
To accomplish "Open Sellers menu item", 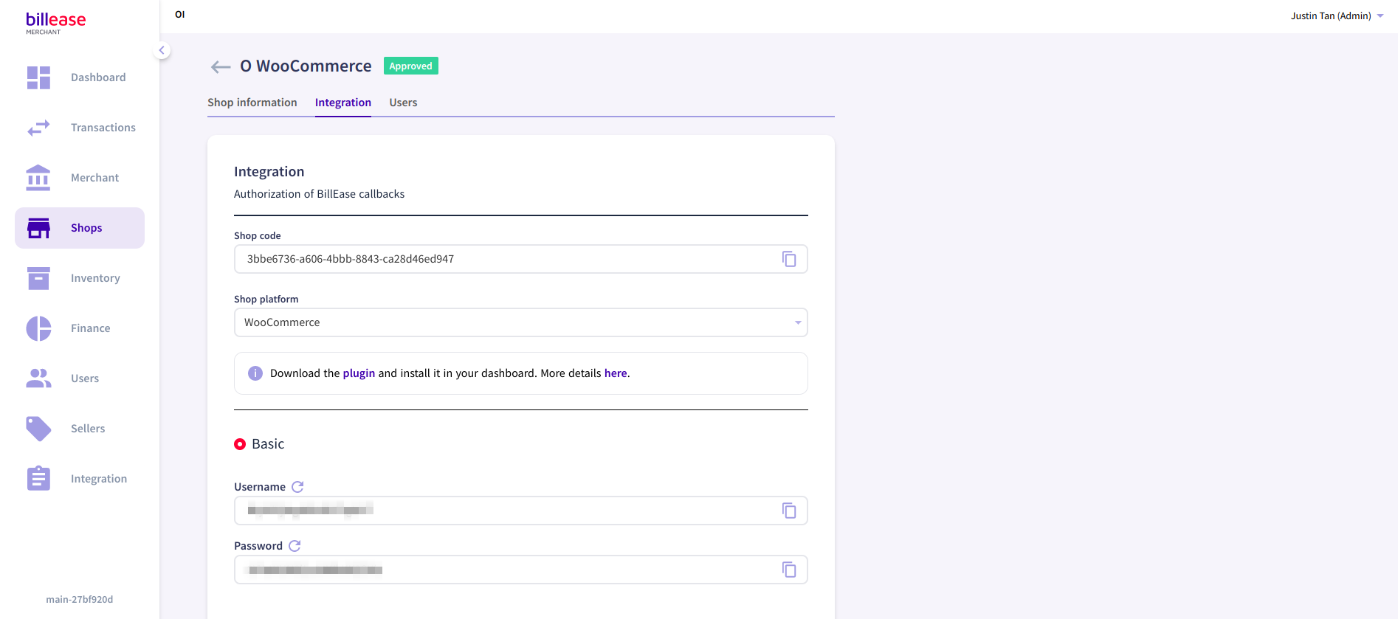I will click(x=80, y=429).
